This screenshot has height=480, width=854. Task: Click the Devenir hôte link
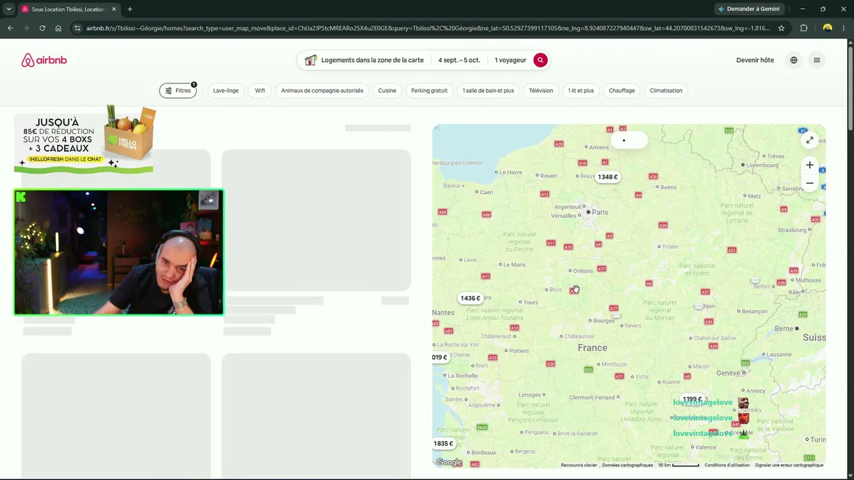click(755, 60)
